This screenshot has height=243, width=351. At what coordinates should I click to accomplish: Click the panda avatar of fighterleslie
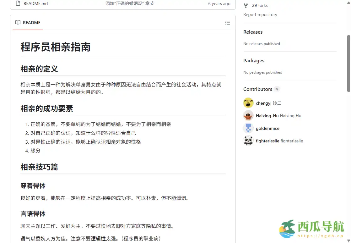click(248, 141)
